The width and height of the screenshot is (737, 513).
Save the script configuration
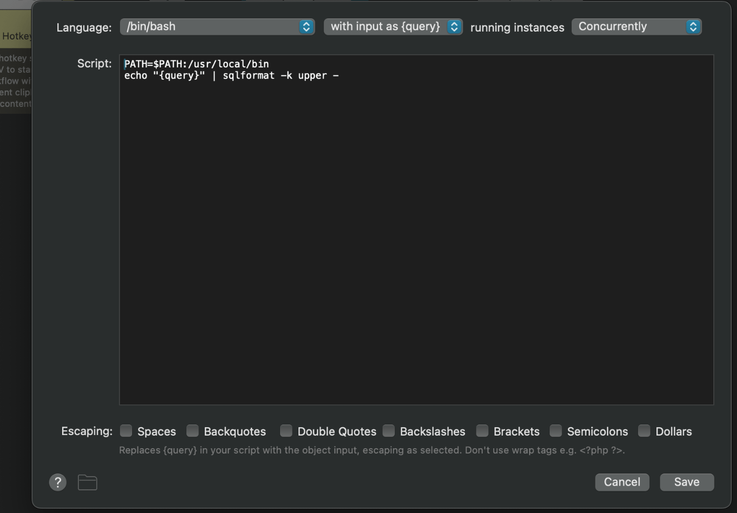(x=687, y=482)
